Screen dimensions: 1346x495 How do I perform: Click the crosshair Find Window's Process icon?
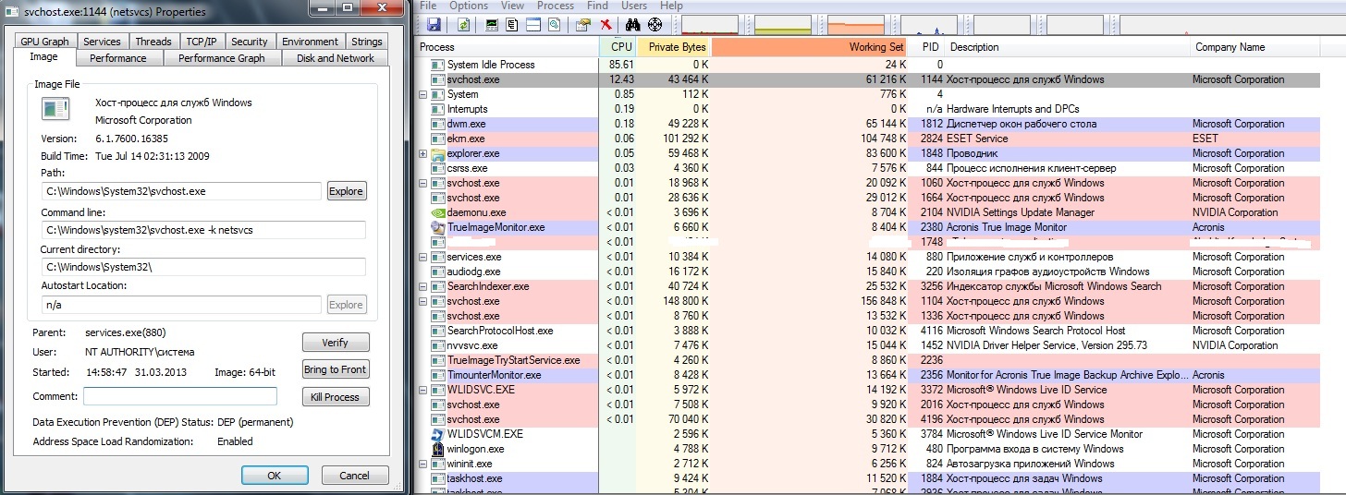[x=655, y=25]
